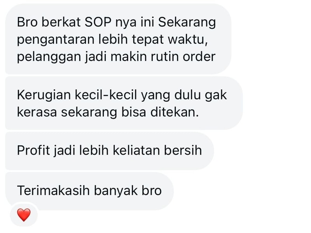This screenshot has width=311, height=233.
Task: Click the word "banyak" in last message
Action: pos(115,191)
